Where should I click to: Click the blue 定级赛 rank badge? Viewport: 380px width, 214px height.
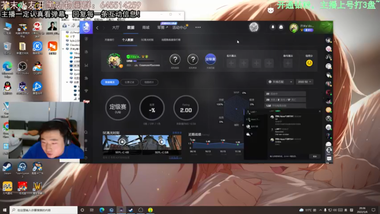click(x=210, y=59)
